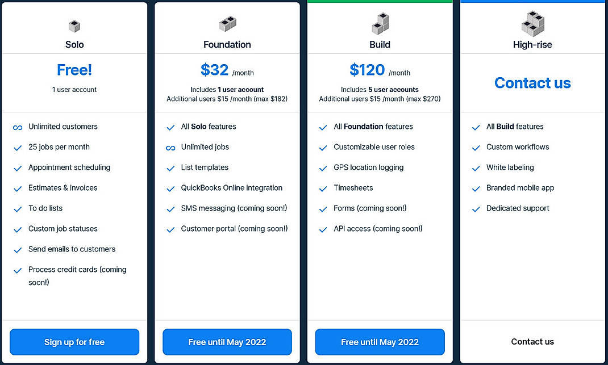Click the green bar atop the Build column
608x365 pixels.
pos(380,2)
